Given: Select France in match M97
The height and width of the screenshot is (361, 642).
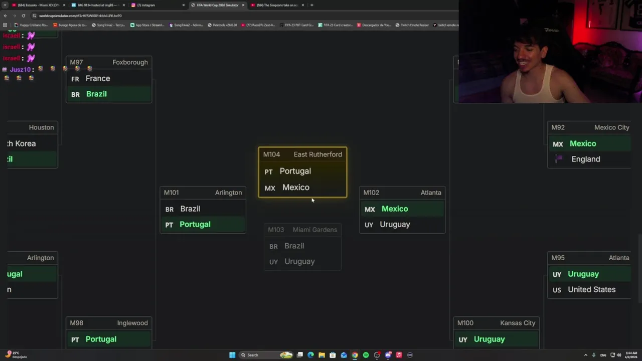Looking at the screenshot, I should coord(109,78).
